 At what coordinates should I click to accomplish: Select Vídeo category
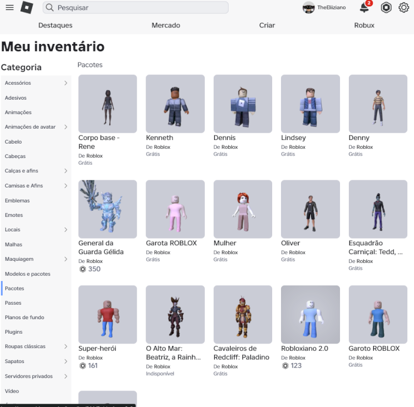tap(36, 391)
